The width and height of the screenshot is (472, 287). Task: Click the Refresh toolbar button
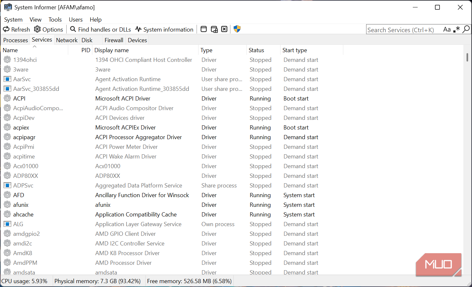[x=16, y=29]
